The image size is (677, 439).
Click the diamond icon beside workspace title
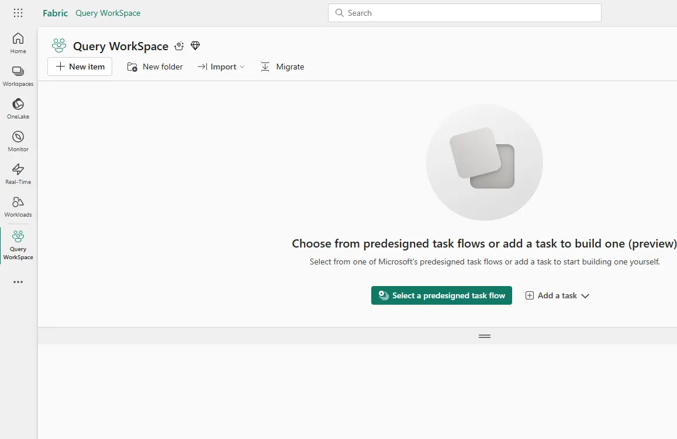click(x=195, y=46)
